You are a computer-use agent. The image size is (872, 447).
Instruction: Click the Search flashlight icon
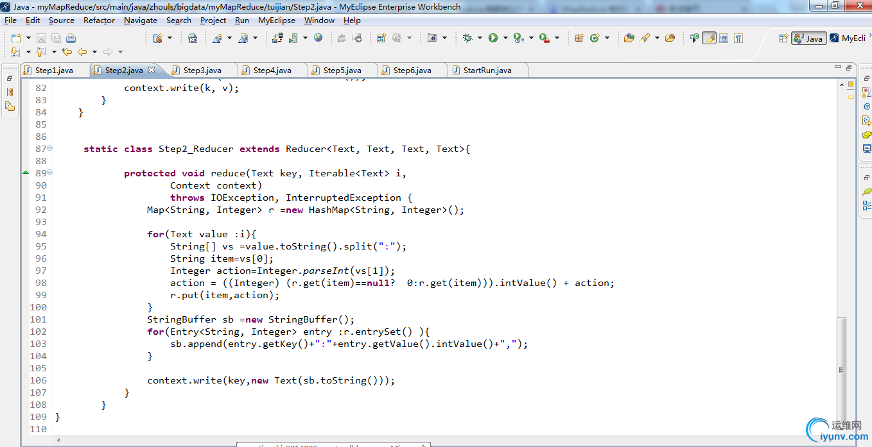645,38
